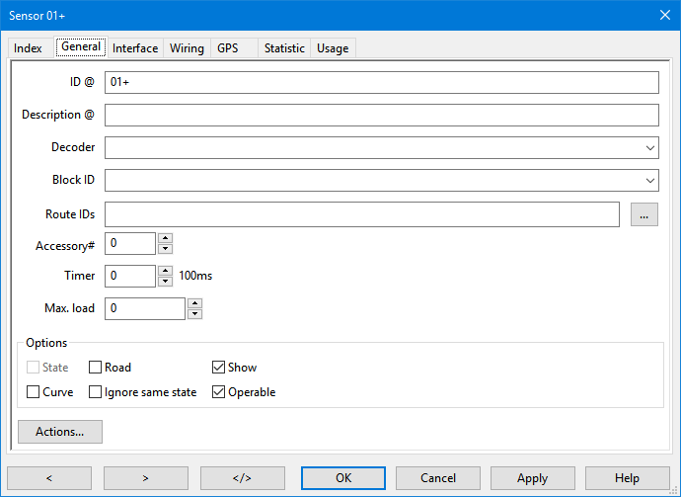681x497 pixels.
Task: Decrease the Accessory# spinner value
Action: [165, 249]
